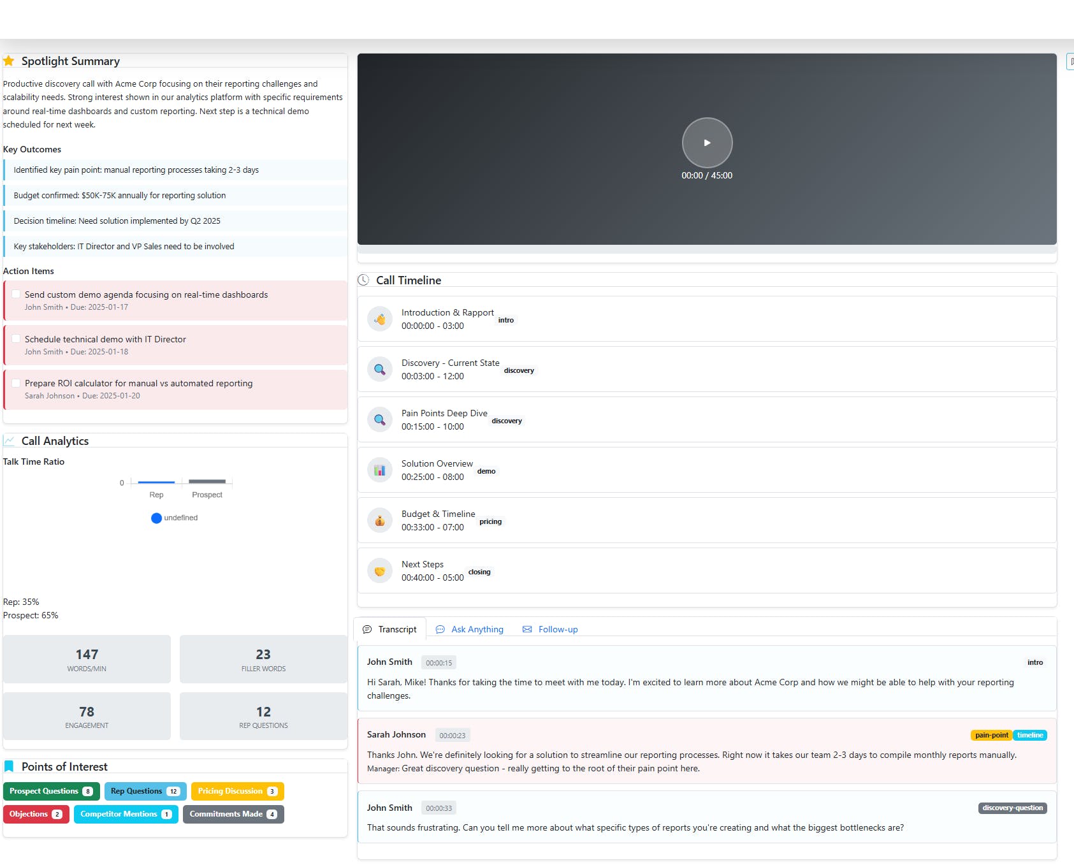Open the Follow-up tab
The image size is (1074, 865).
coord(550,629)
